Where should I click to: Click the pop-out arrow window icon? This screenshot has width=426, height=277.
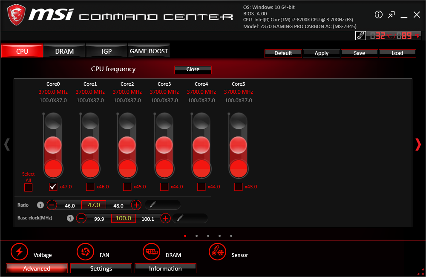coord(391,14)
